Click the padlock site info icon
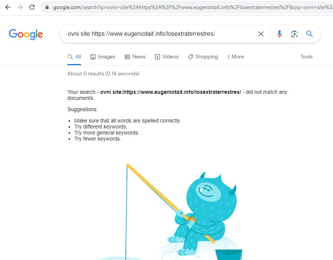 click(x=47, y=7)
